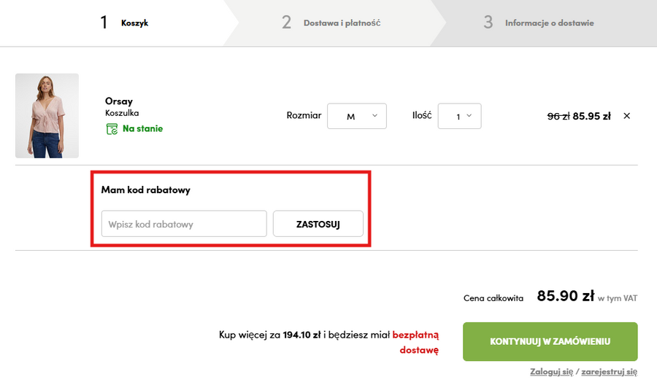657x385 pixels.
Task: Go to the Koszyk step tab
Action: [124, 23]
